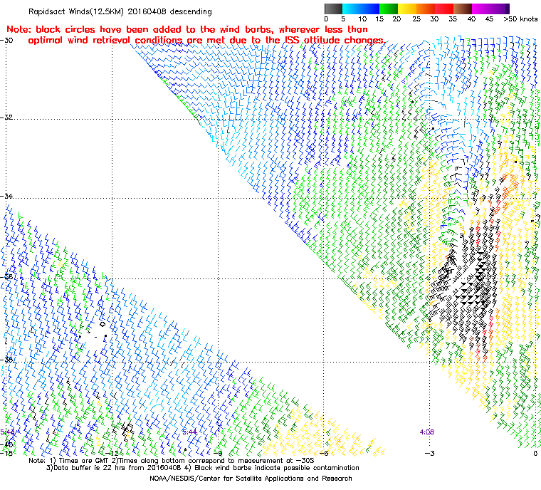Click the red 30-35 knots legend segment
This screenshot has width=541, height=490.
pyautogui.click(x=444, y=9)
